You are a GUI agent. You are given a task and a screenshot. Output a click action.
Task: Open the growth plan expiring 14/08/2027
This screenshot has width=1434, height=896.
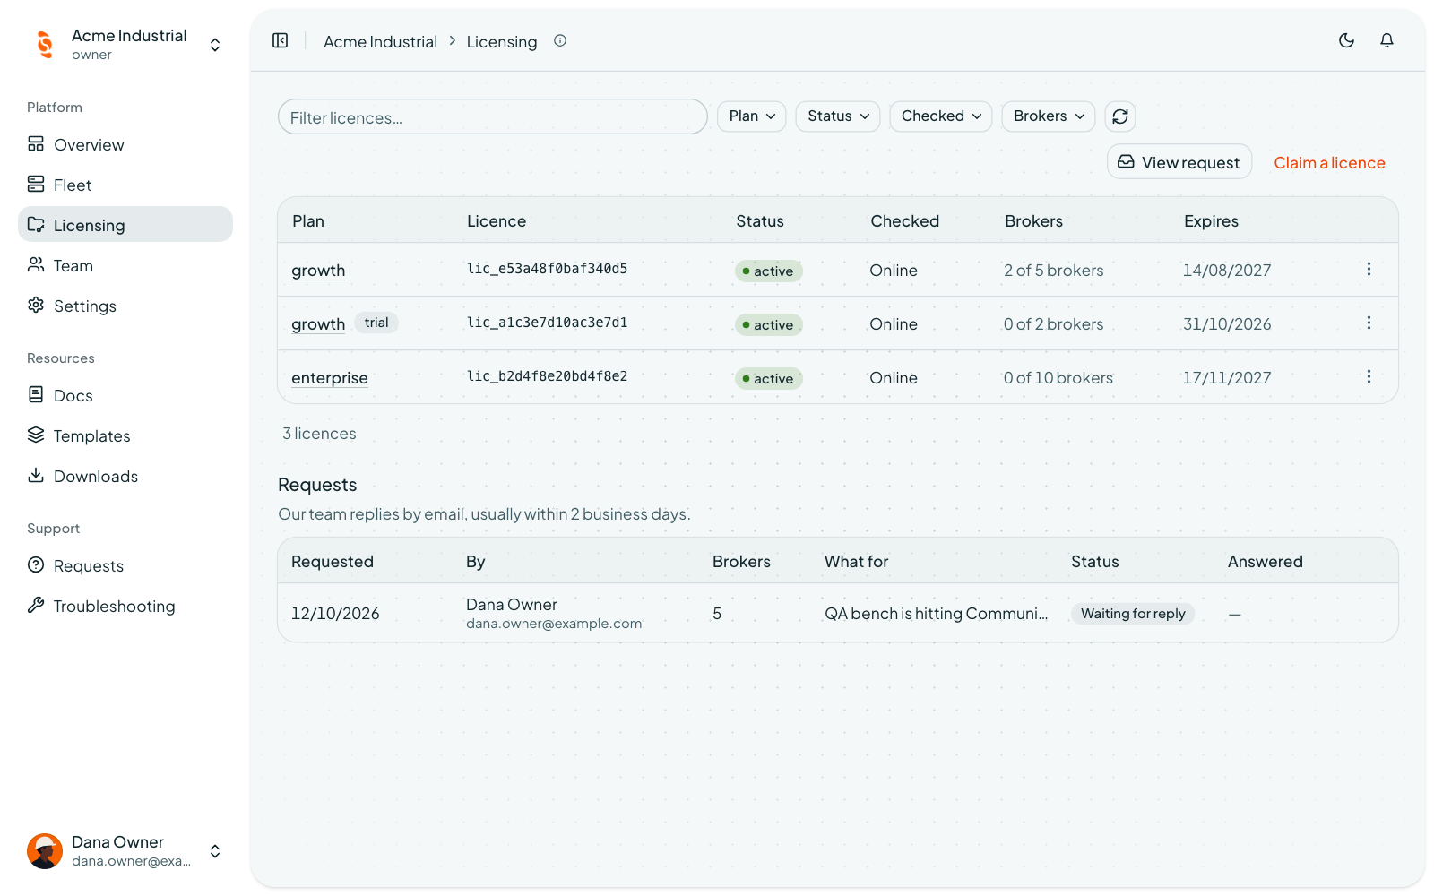pos(318,271)
